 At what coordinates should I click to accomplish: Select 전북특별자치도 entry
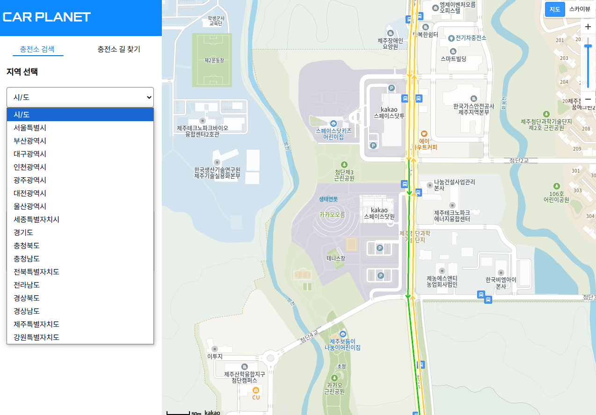(x=80, y=272)
